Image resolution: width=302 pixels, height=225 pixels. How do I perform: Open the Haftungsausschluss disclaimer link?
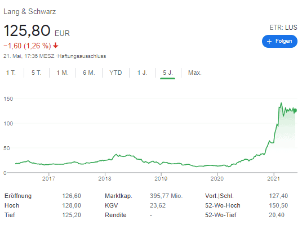pyautogui.click(x=82, y=56)
